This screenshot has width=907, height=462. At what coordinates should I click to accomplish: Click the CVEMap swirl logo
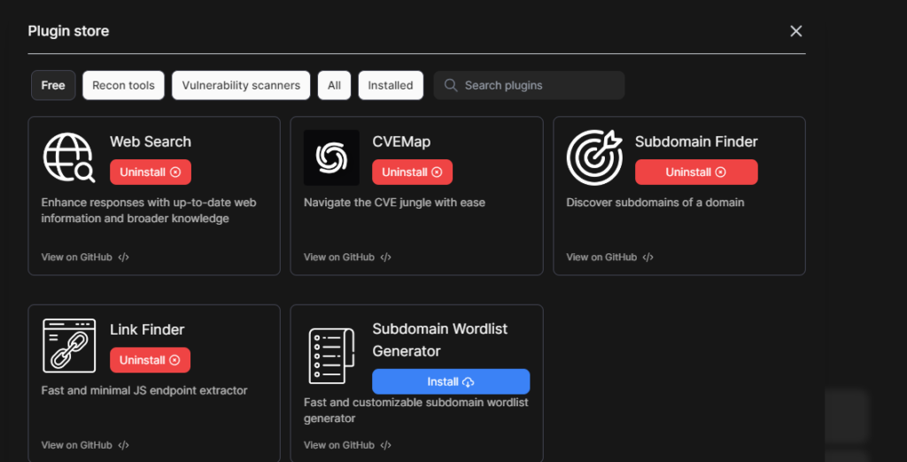coord(331,158)
